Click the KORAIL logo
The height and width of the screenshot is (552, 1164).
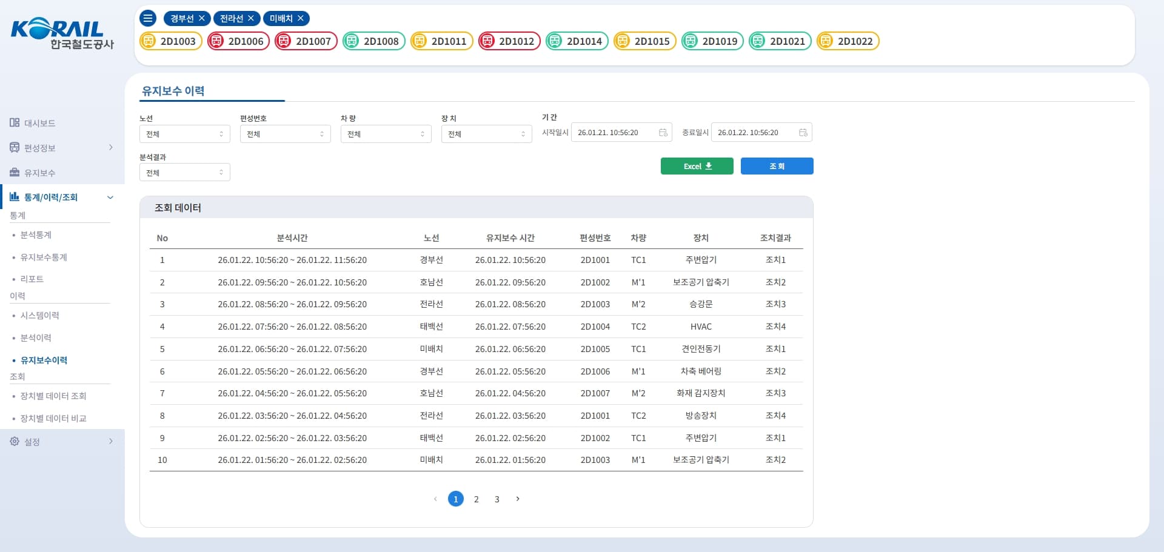tap(62, 35)
